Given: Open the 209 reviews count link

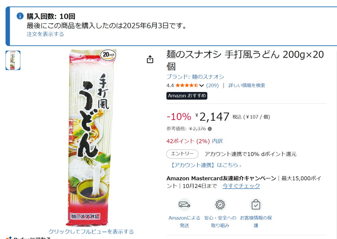Looking at the screenshot, I should [212, 86].
